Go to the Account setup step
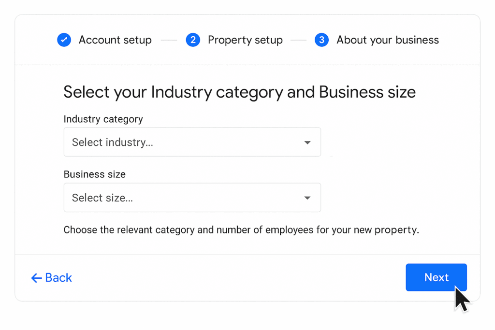 115,40
